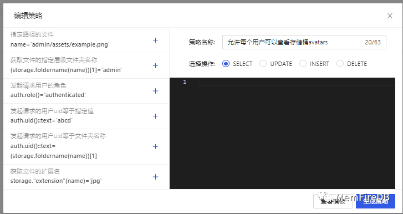
Task: Add auth.role()='authenticated' template with plus icon
Action: (155, 91)
